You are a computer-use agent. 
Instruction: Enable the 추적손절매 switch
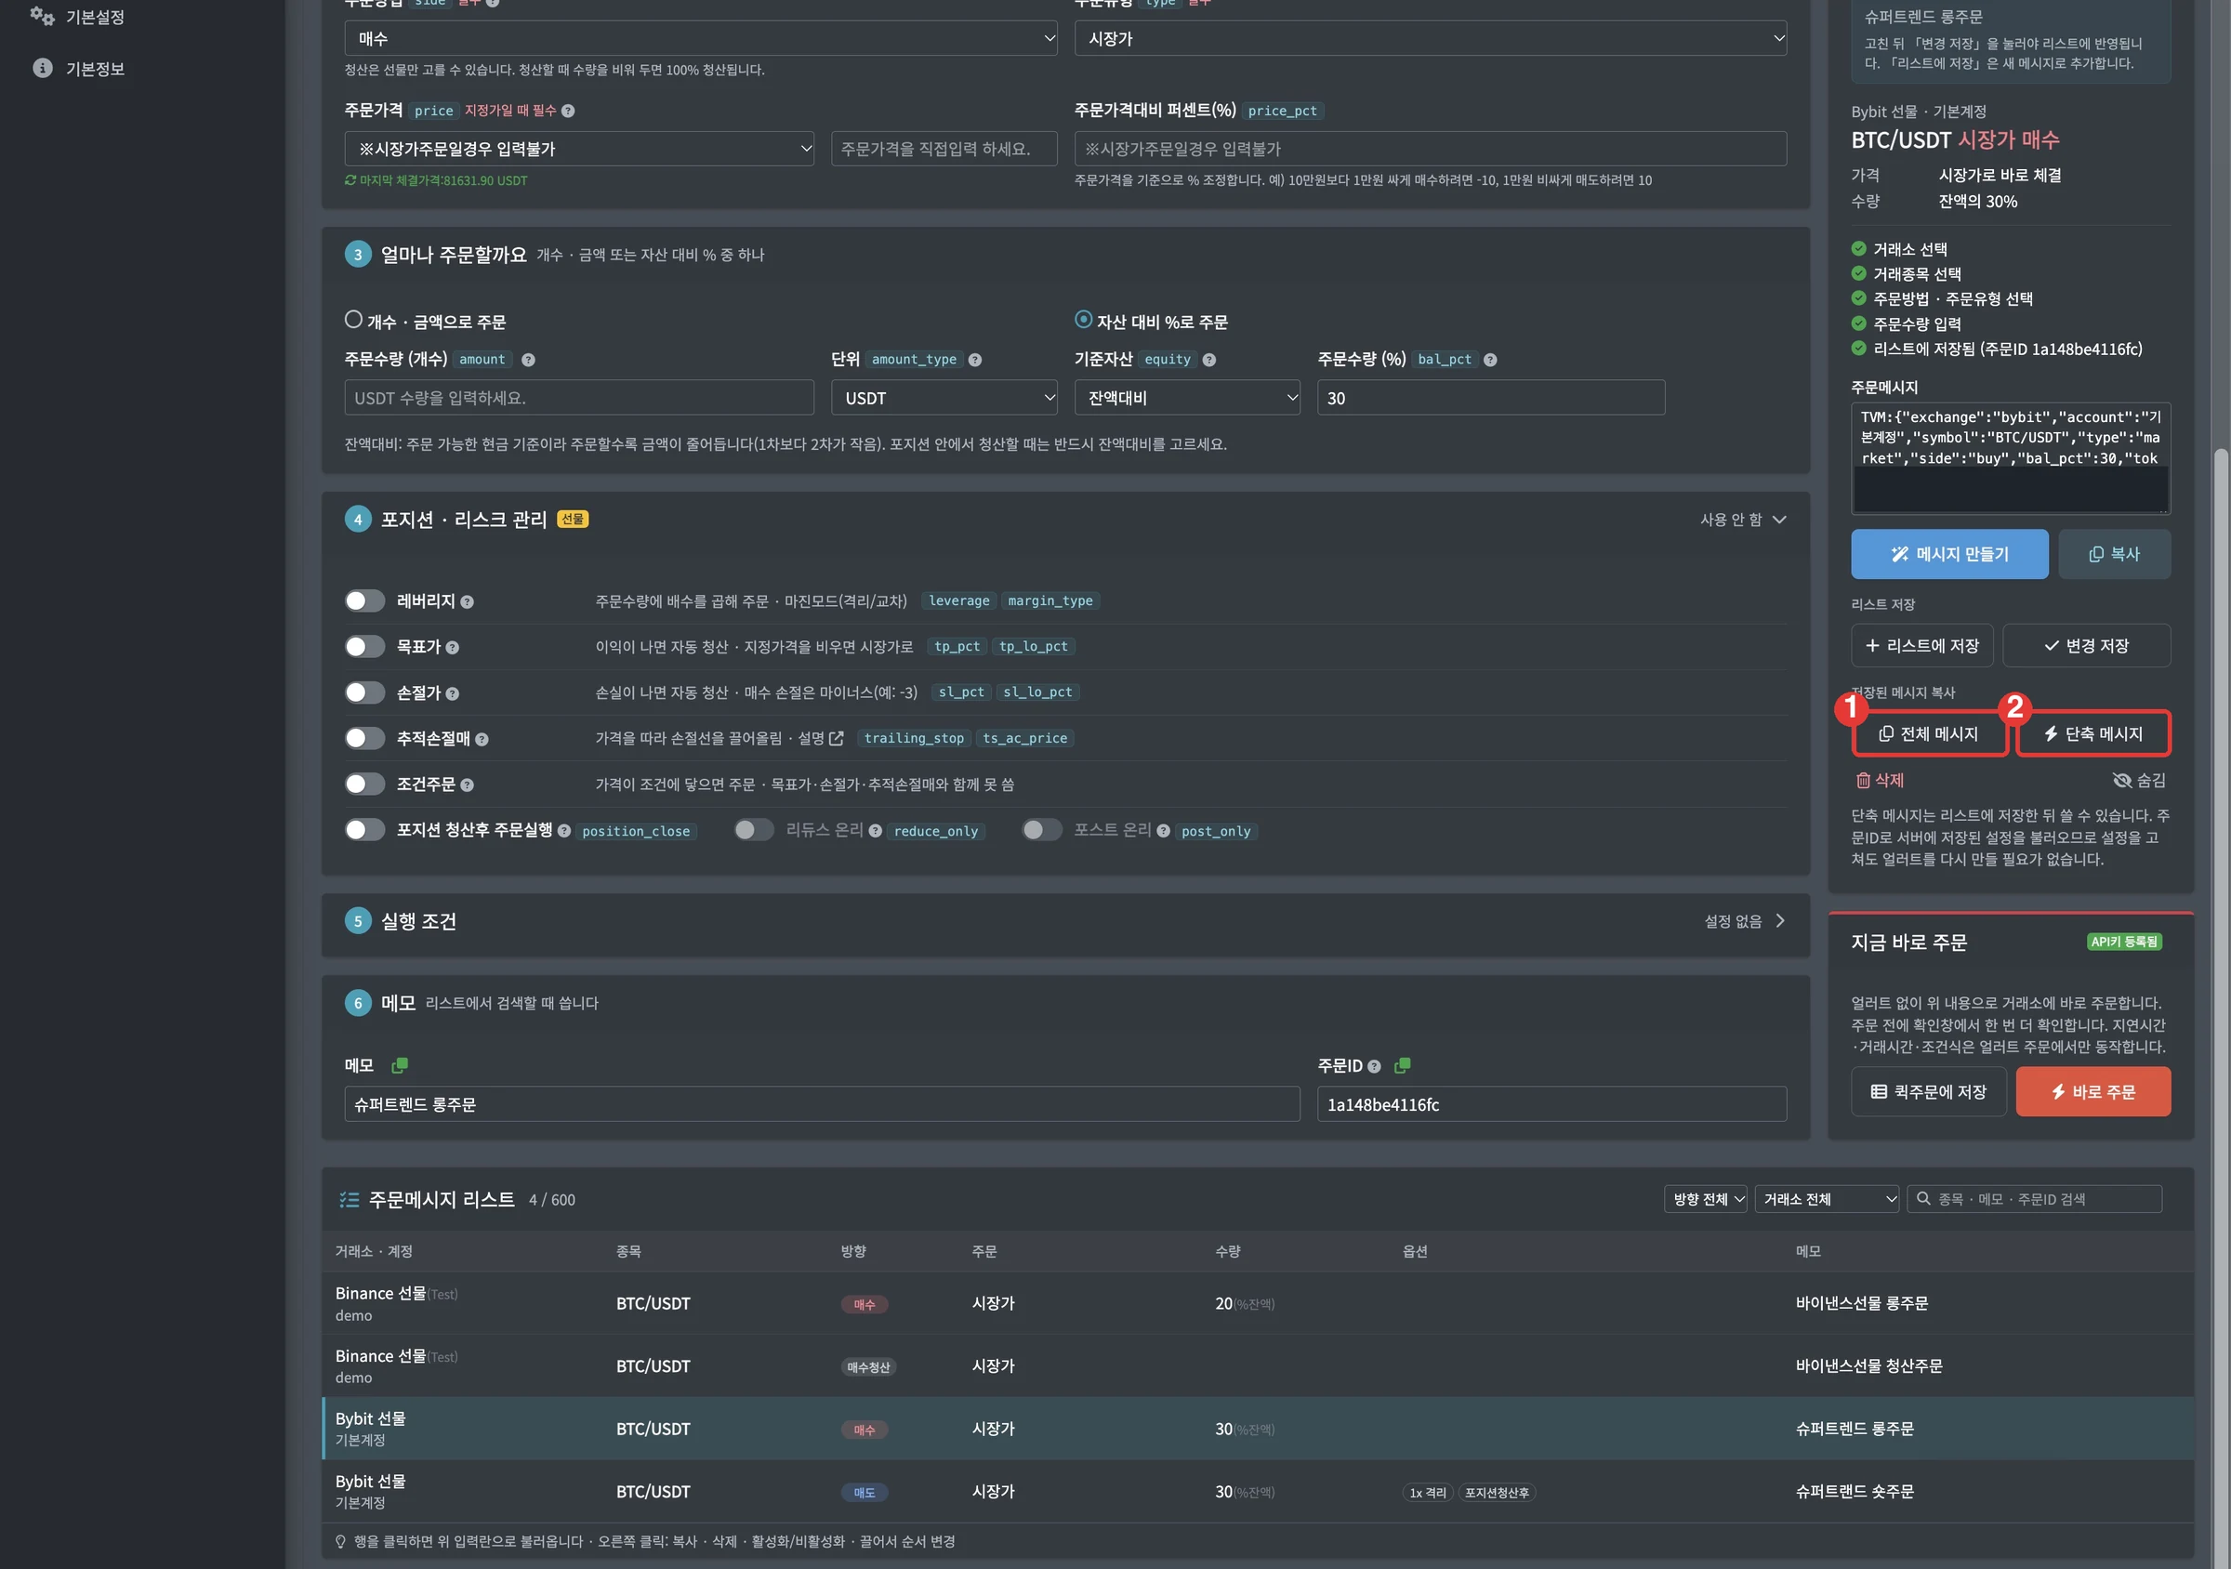point(365,738)
